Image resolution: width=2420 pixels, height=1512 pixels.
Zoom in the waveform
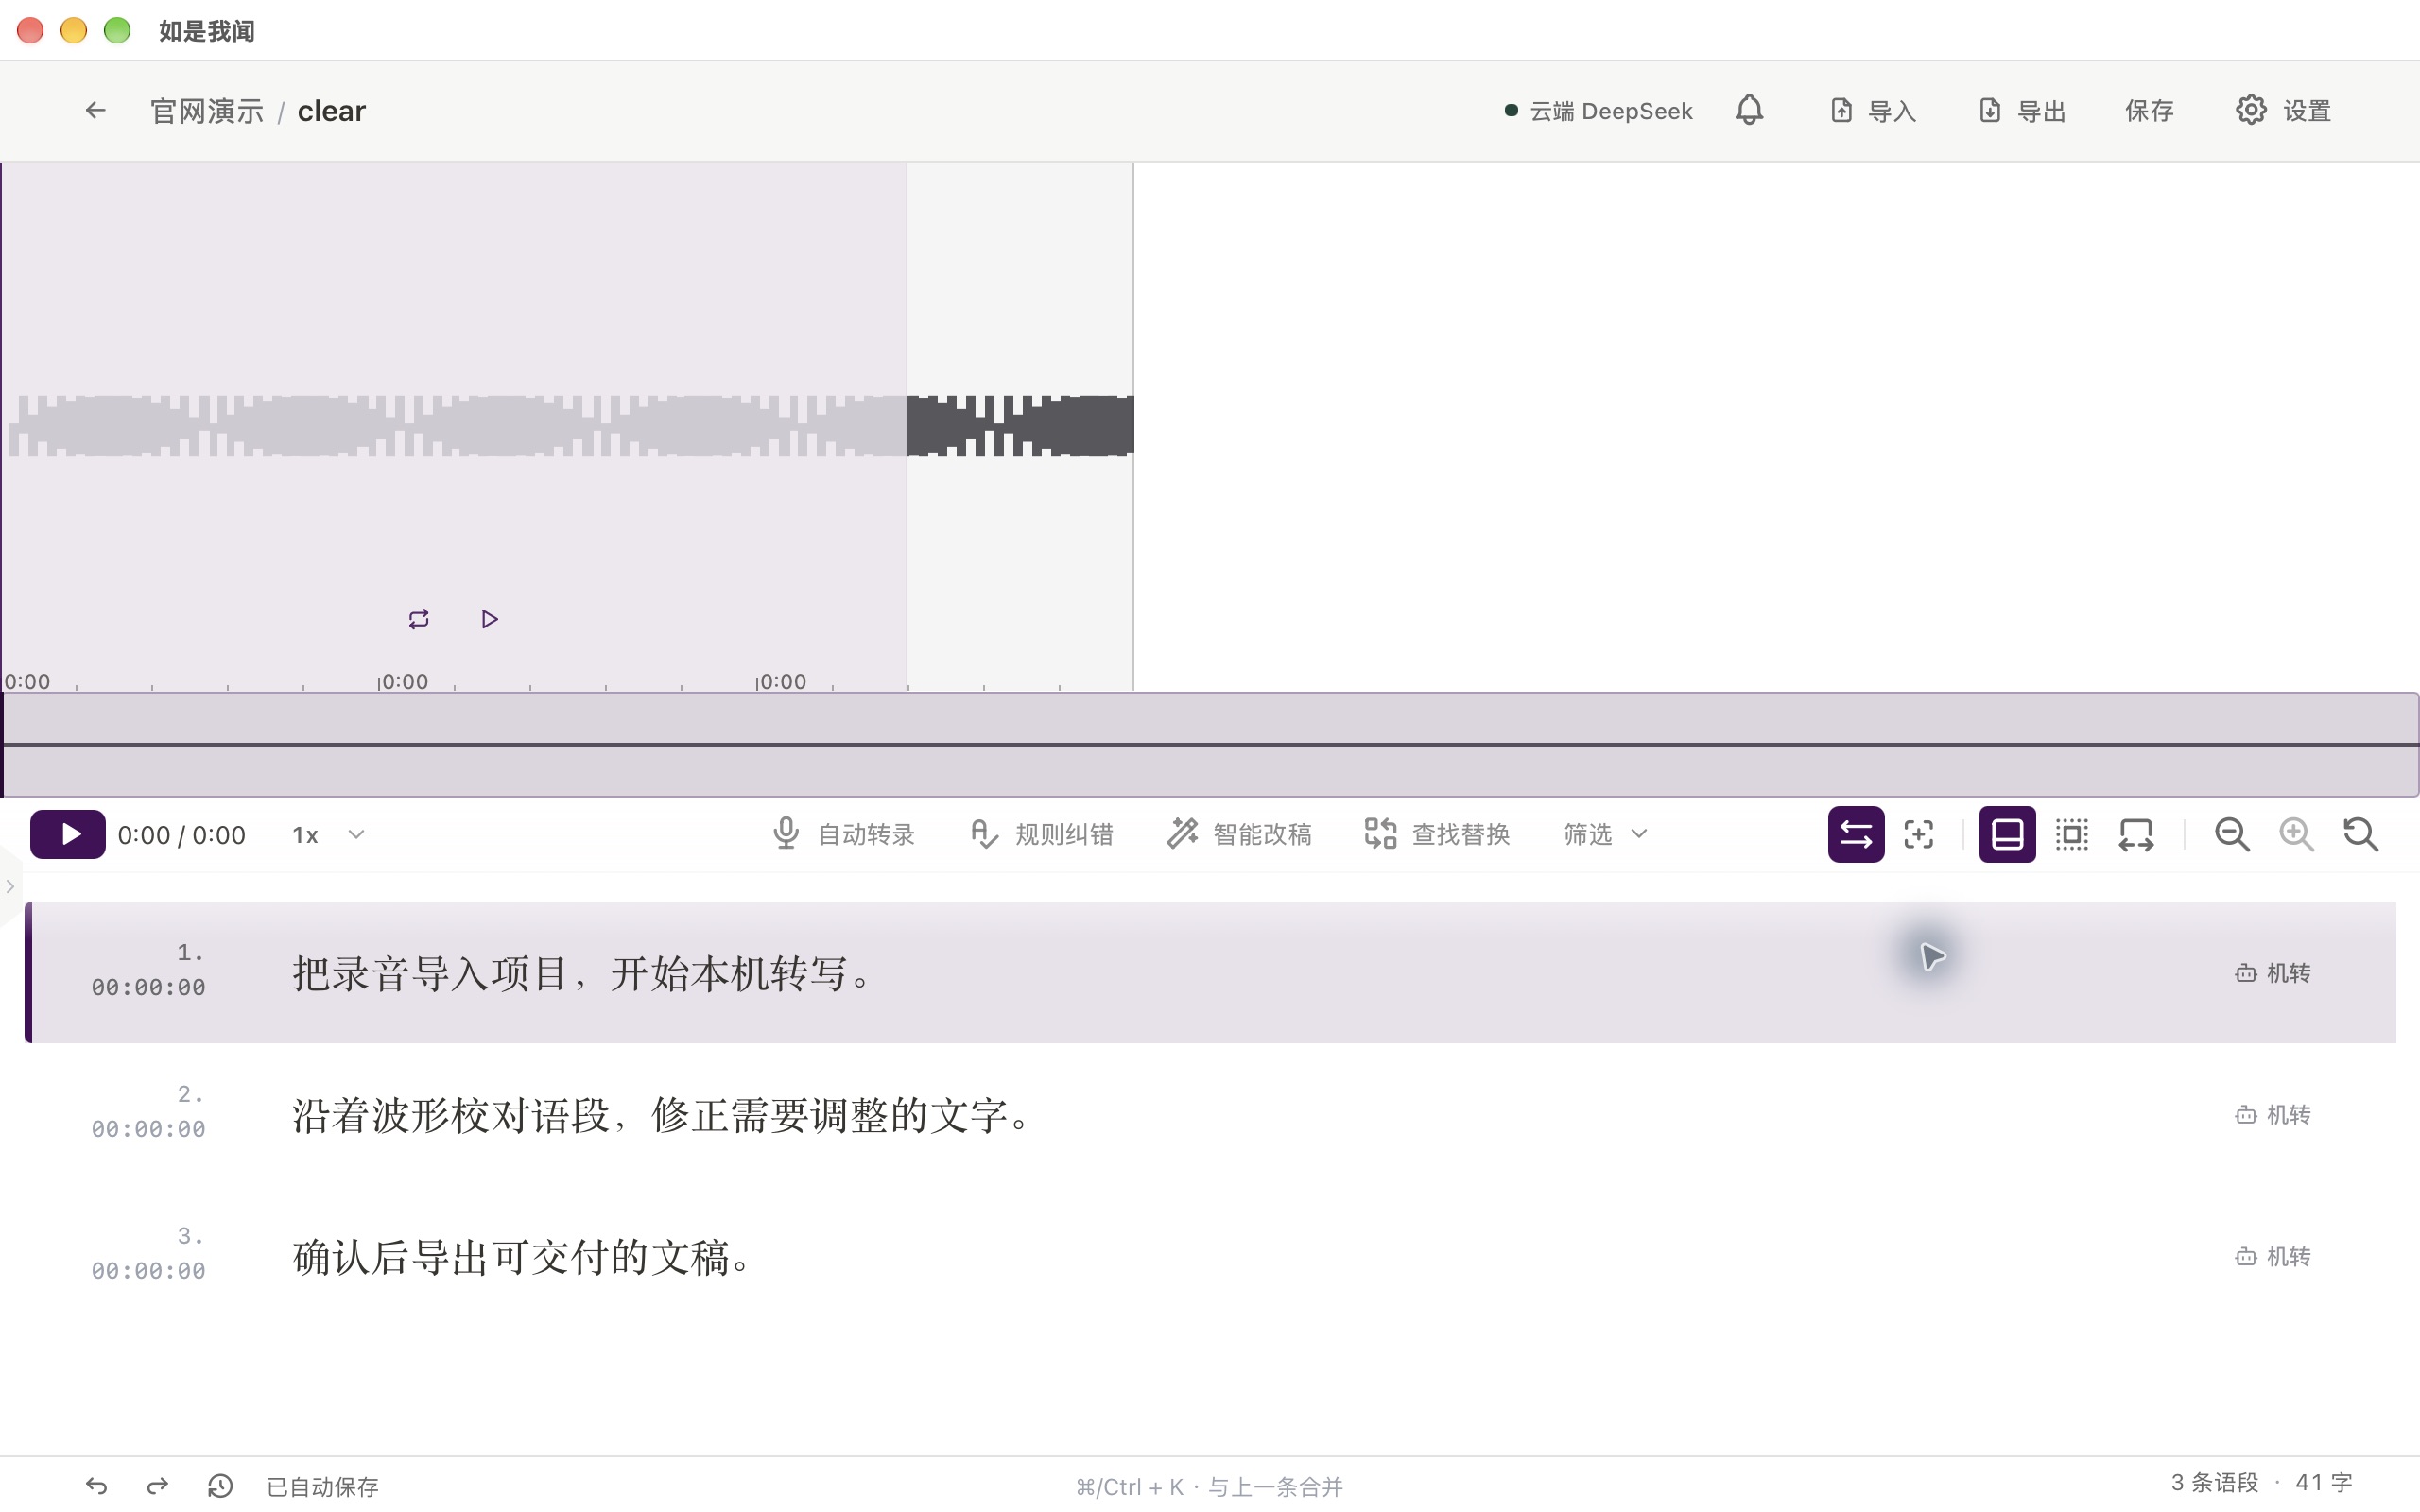(2296, 834)
